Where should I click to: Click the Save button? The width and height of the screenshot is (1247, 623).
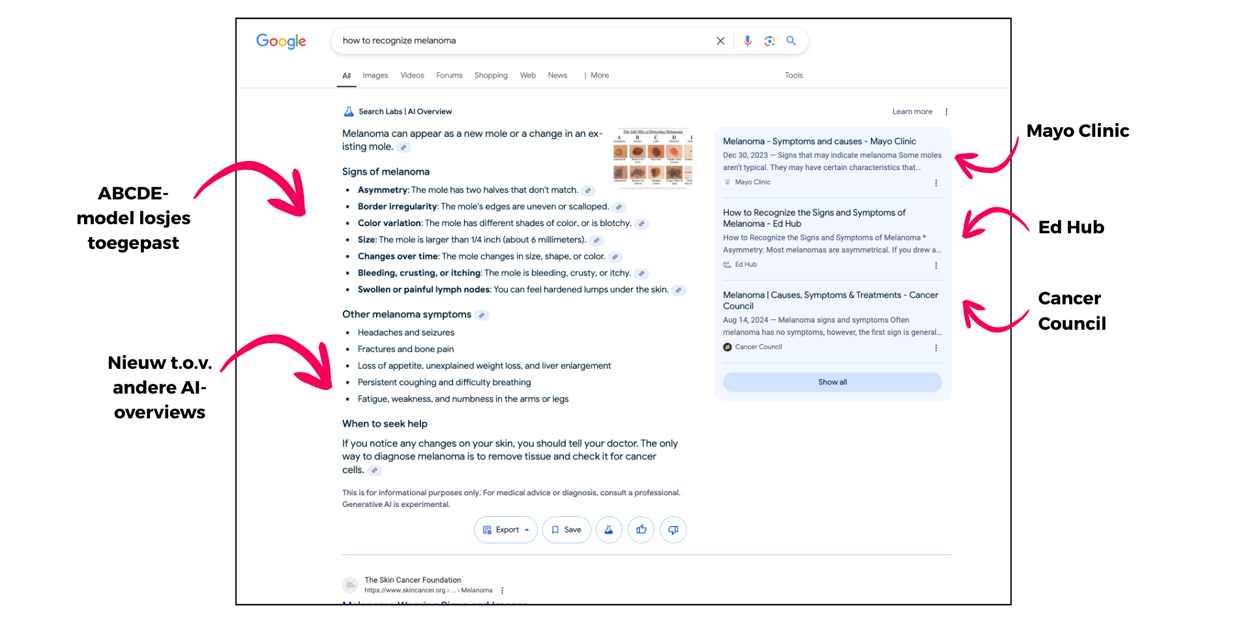tap(567, 530)
